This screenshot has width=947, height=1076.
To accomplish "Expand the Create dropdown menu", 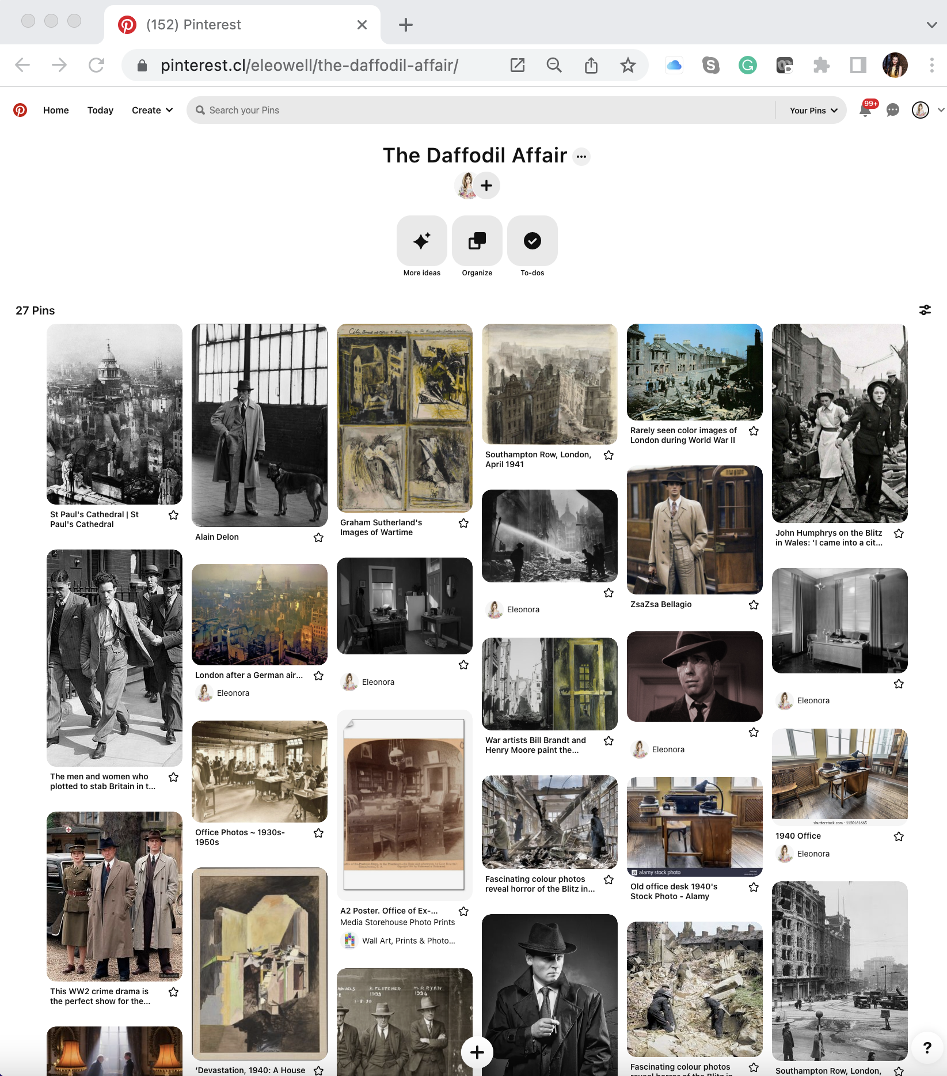I will pos(152,110).
